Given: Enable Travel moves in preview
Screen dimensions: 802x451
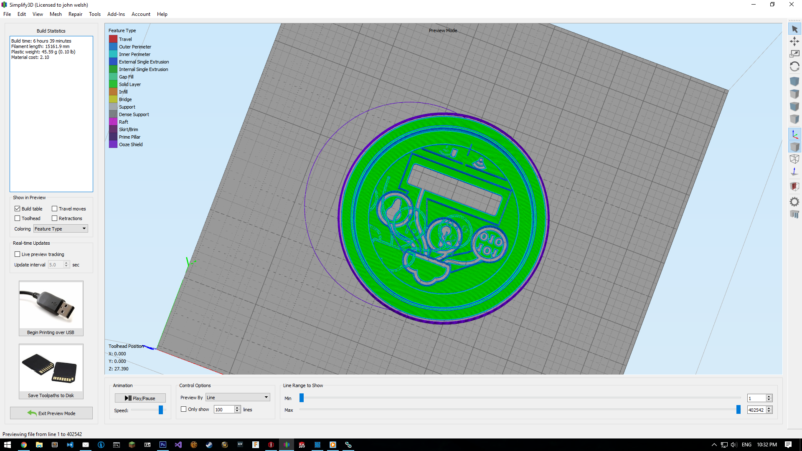Looking at the screenshot, I should [x=55, y=209].
